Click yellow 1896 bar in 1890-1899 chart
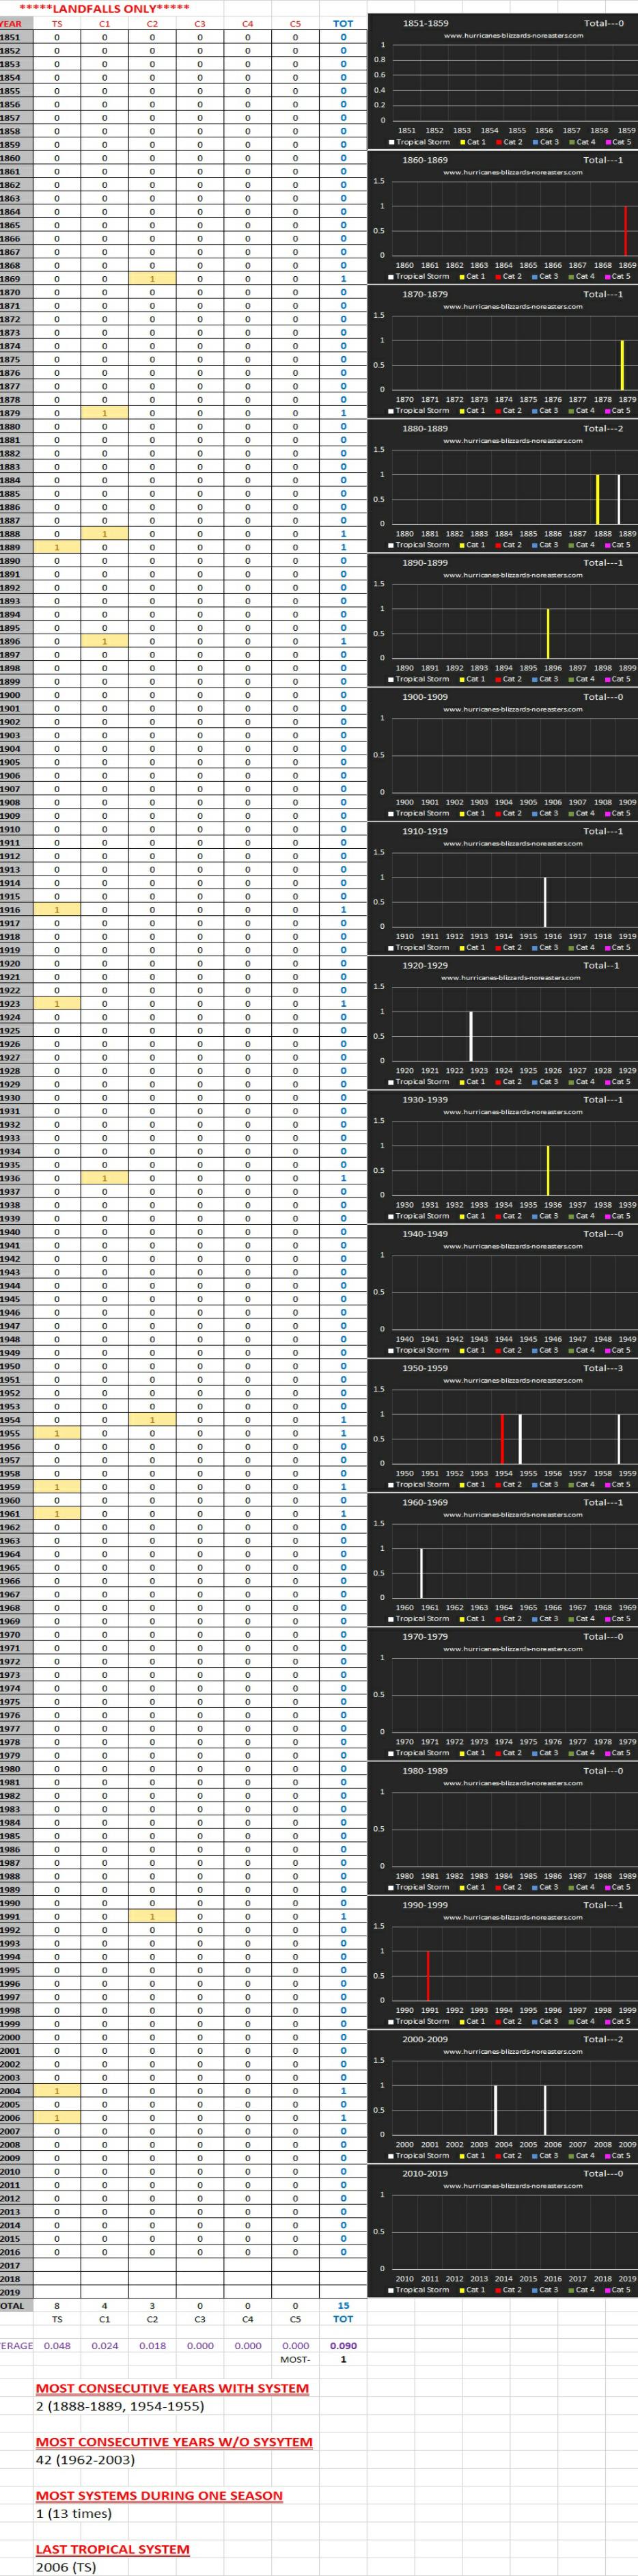The height and width of the screenshot is (2576, 638). 548,633
